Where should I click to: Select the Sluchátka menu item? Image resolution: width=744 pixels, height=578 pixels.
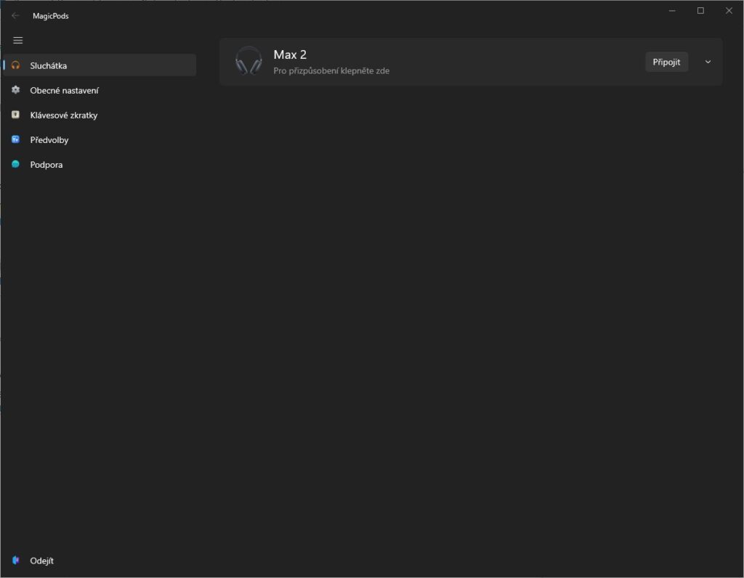100,65
